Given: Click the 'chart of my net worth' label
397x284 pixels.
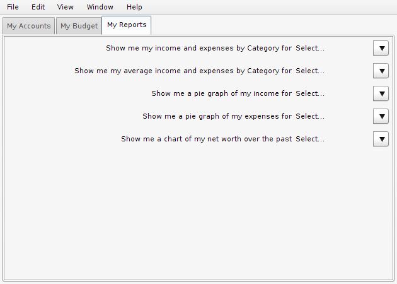Looking at the screenshot, I should 206,139.
